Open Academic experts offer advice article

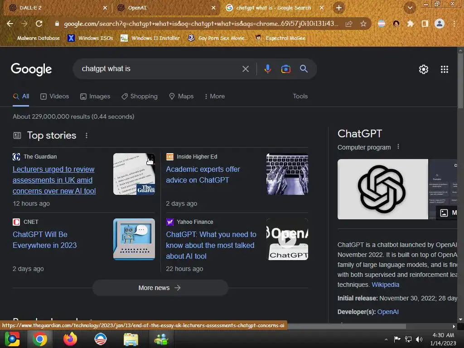[x=203, y=174]
